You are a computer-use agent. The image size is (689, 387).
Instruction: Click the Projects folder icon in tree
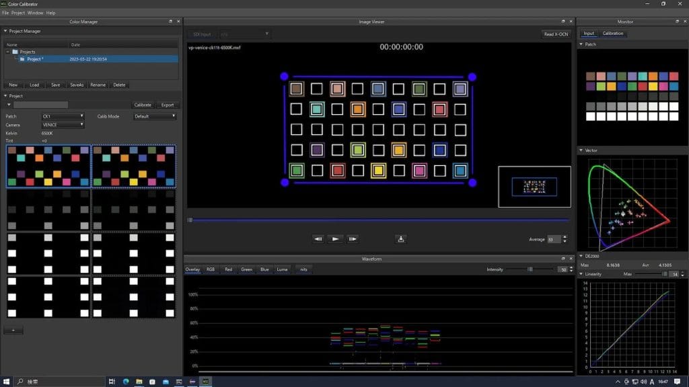click(x=13, y=52)
